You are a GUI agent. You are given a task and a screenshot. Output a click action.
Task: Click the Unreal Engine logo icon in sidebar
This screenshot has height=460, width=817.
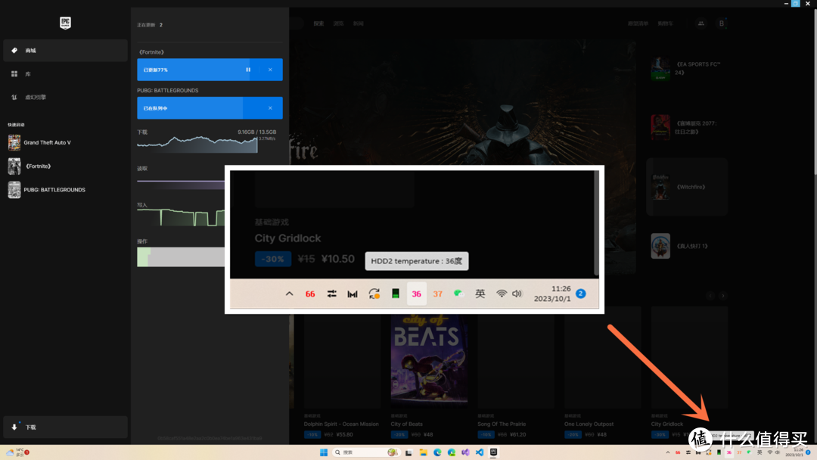click(x=14, y=98)
